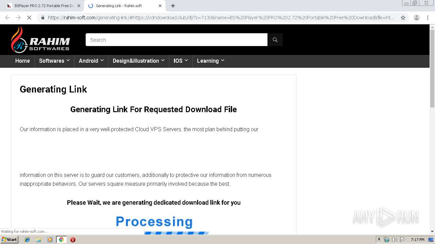Image resolution: width=435 pixels, height=244 pixels.
Task: Bookmark this page with the star icon
Action: point(403,18)
